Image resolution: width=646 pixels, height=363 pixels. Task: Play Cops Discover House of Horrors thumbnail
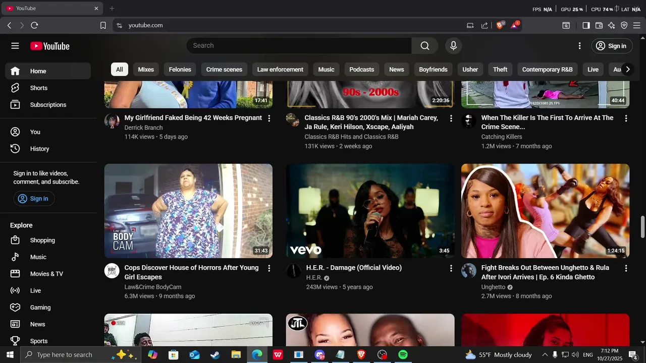coord(188,211)
